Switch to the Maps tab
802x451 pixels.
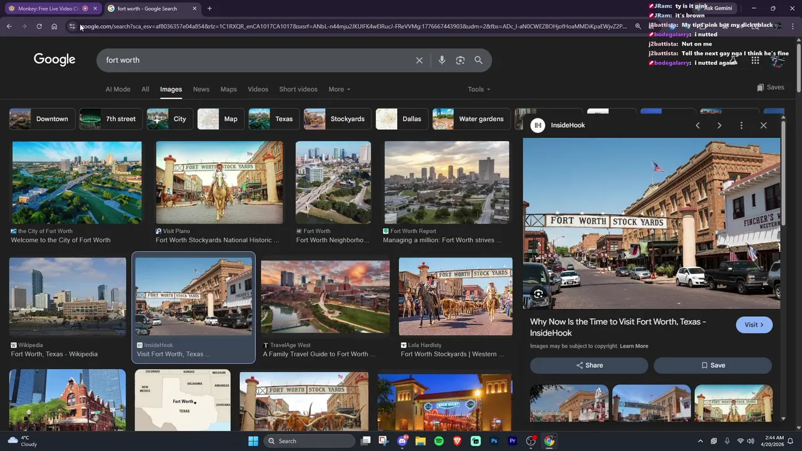coord(229,89)
